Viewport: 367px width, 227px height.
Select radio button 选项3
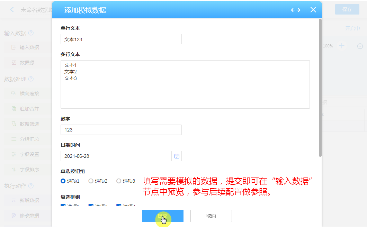[119, 181]
